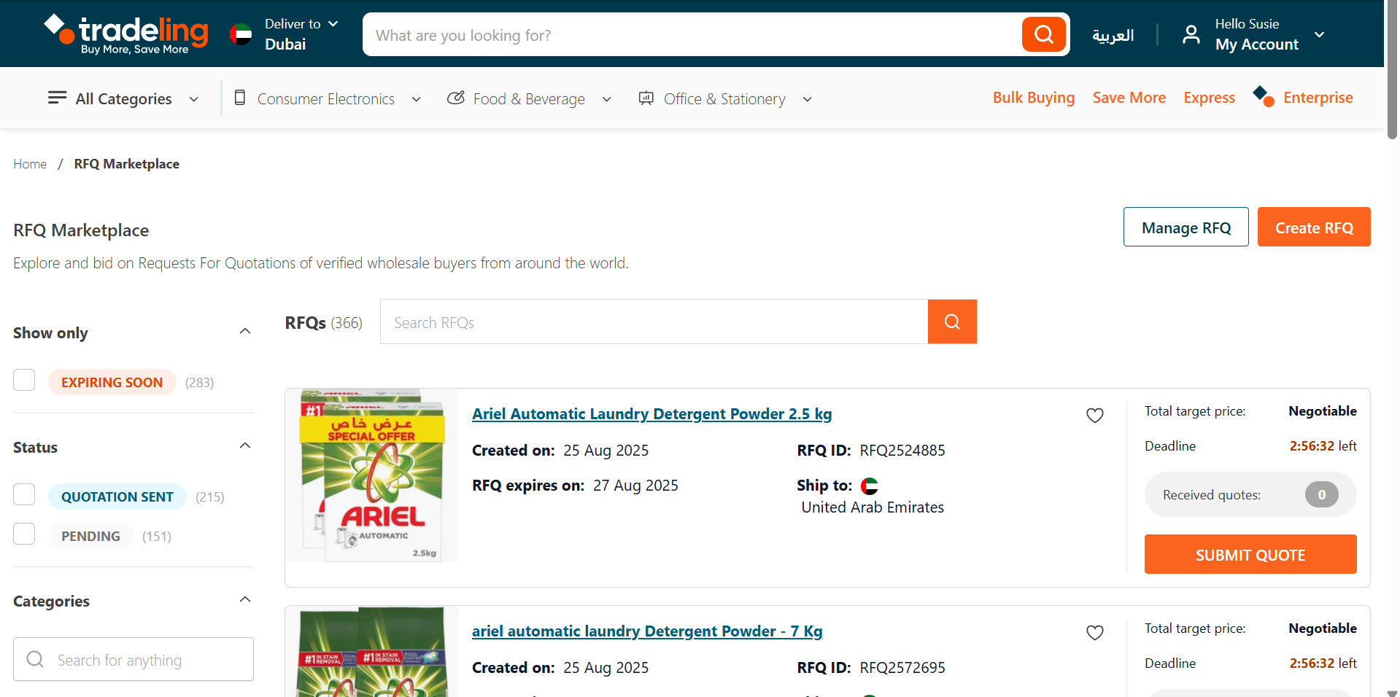Viewport: 1400px width, 697px height.
Task: Click the orange search button in the header
Action: (x=1044, y=34)
